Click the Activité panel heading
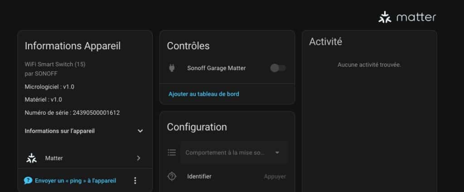The width and height of the screenshot is (464, 192). 325,42
